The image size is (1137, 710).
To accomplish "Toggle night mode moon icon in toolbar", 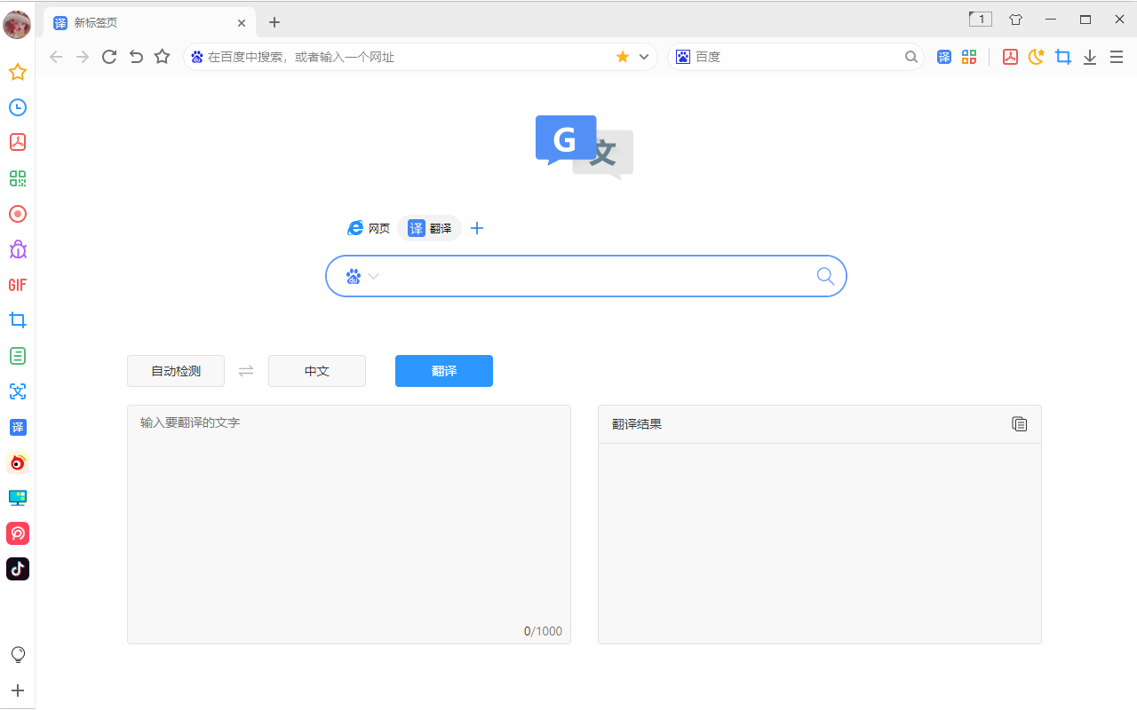I will tap(1037, 57).
